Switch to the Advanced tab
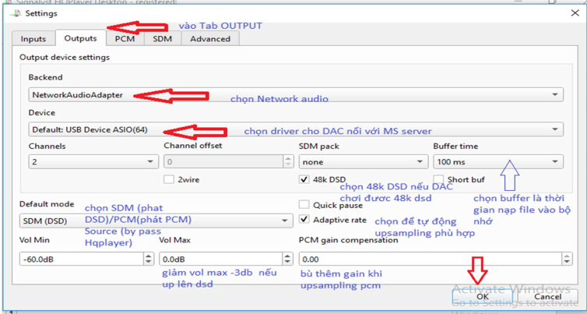Image resolution: width=587 pixels, height=314 pixels. pyautogui.click(x=210, y=39)
